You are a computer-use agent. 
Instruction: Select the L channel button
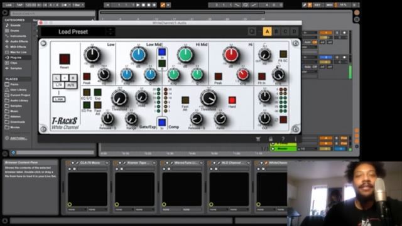point(57,78)
